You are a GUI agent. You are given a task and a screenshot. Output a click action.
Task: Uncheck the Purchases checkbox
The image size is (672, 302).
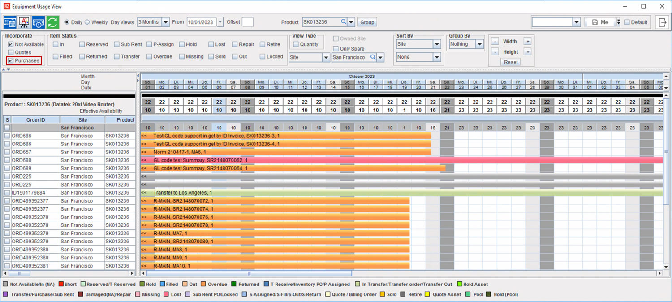pos(11,60)
